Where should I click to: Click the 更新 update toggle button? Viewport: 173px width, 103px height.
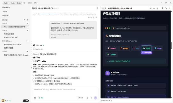click(26, 101)
